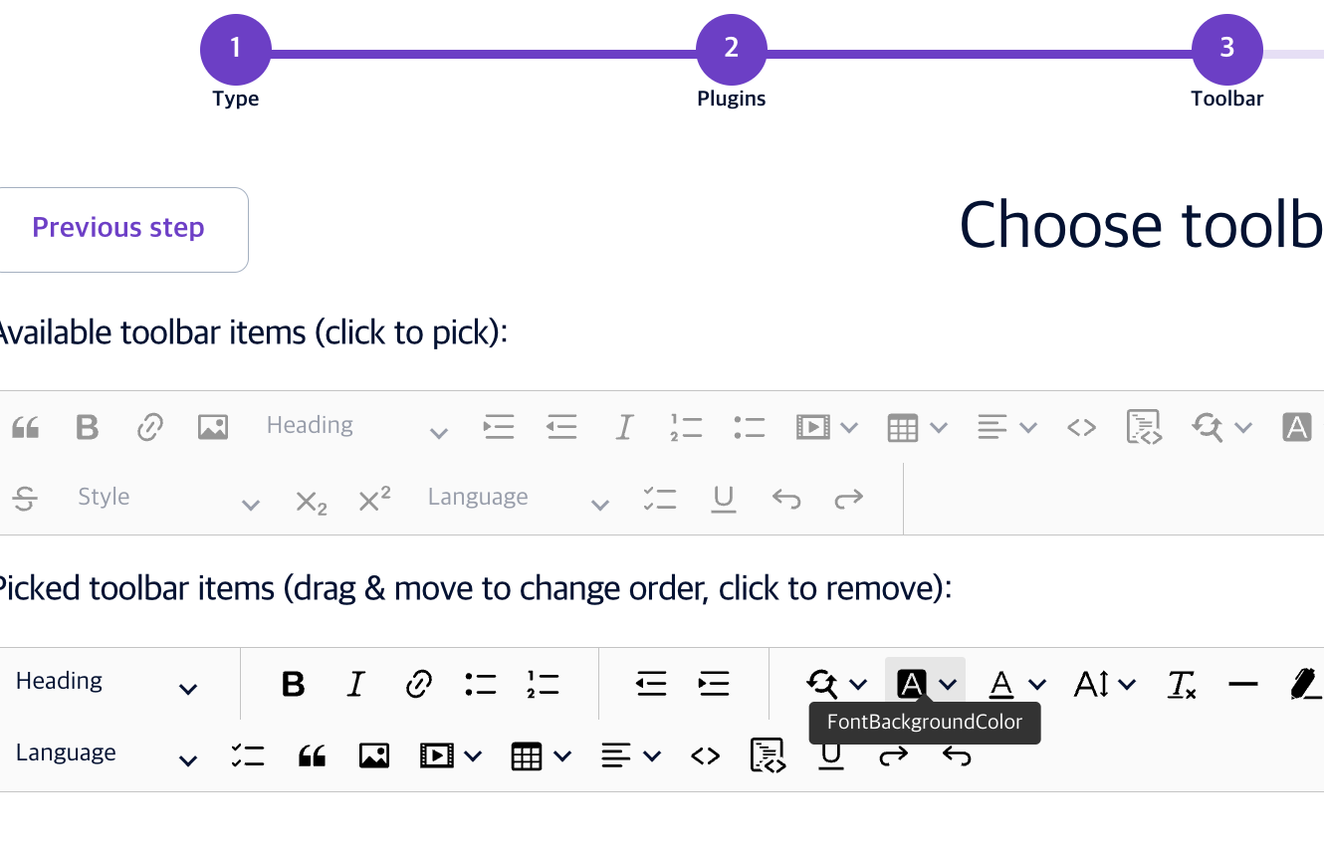Pick increase indent from available items
This screenshot has width=1324, height=856.
coord(499,428)
